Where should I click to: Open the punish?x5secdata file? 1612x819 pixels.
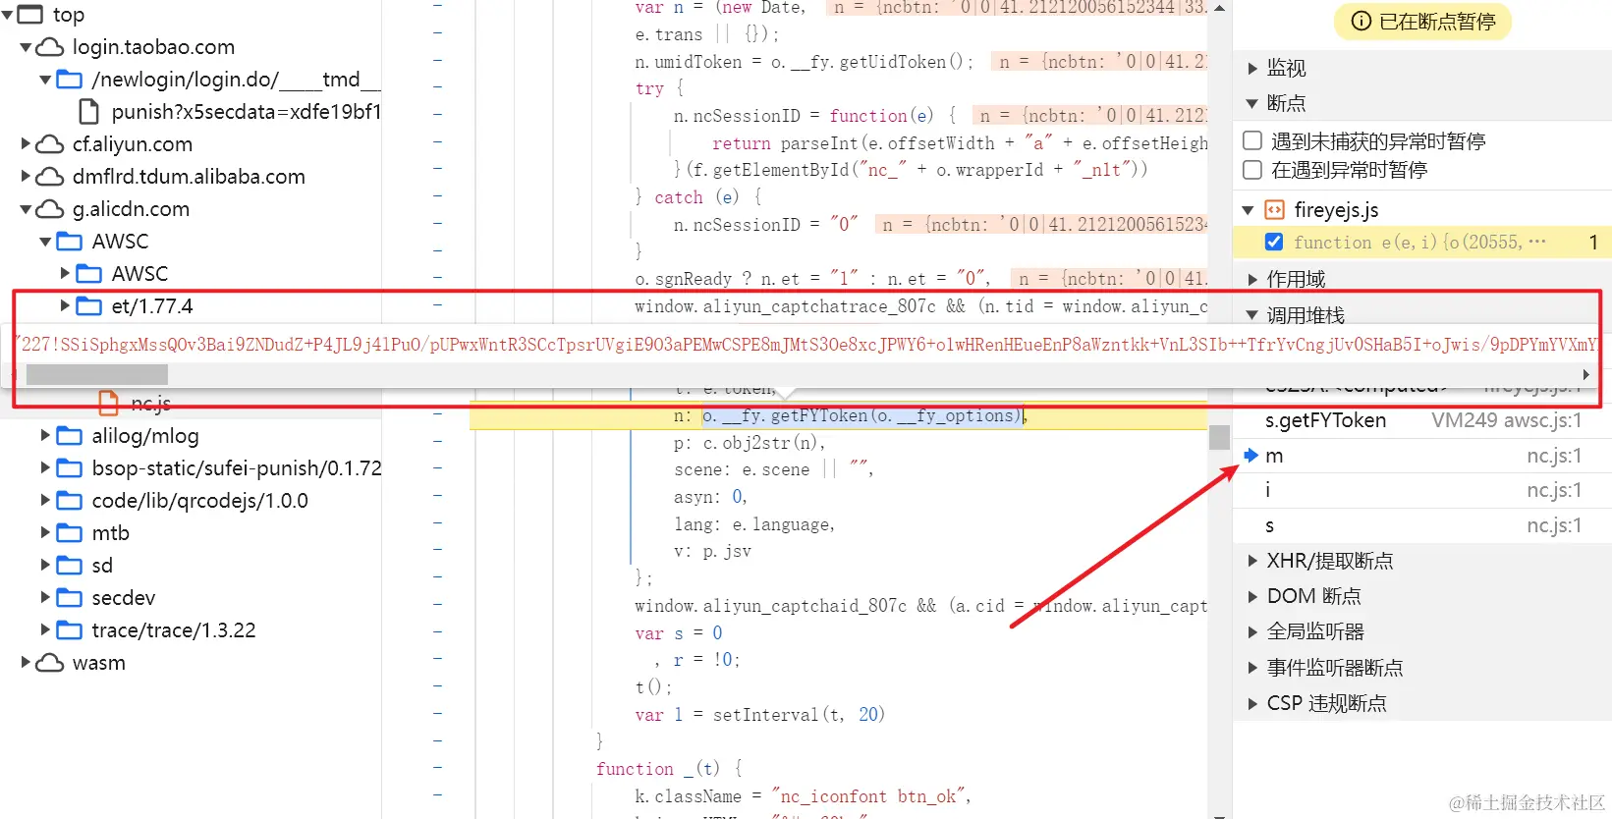click(x=246, y=112)
